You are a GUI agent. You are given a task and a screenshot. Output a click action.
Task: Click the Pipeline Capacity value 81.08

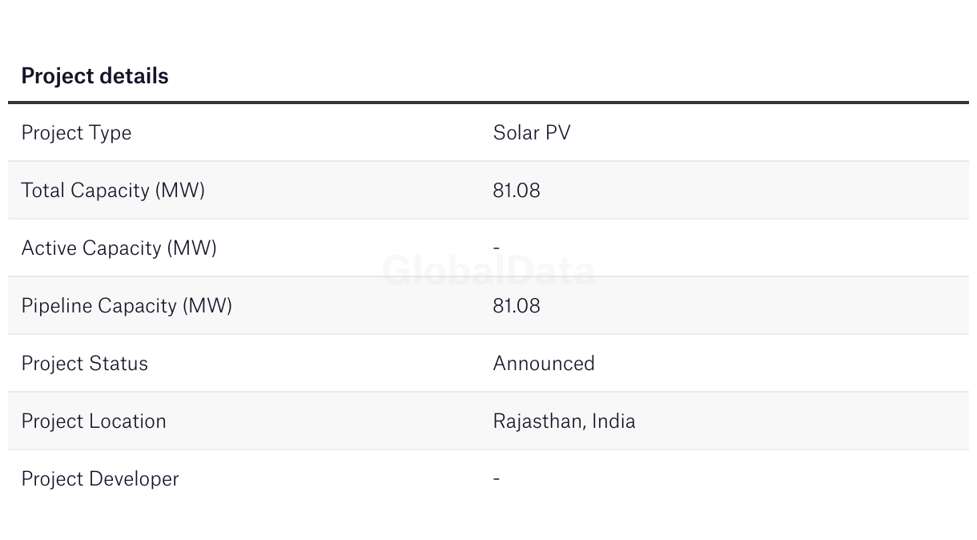coord(517,306)
